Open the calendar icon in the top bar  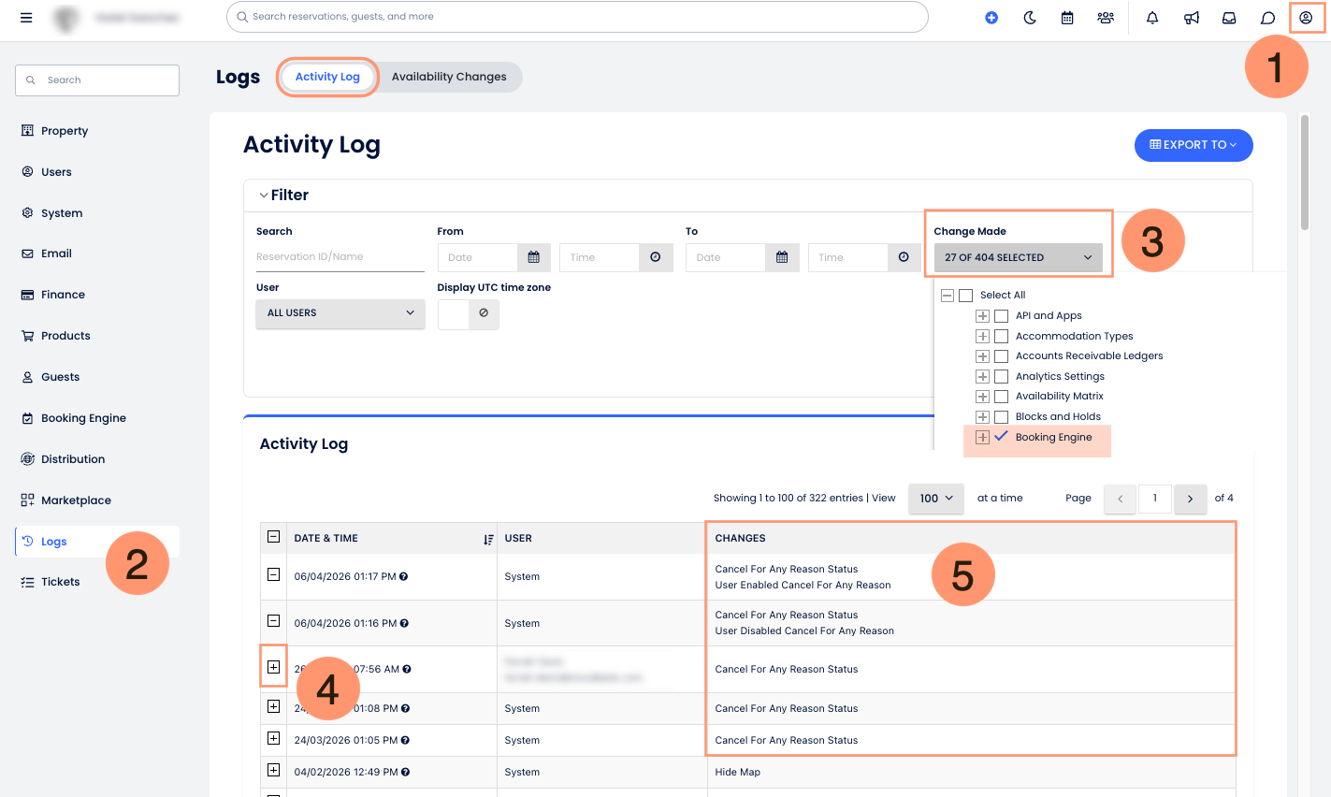[1066, 17]
